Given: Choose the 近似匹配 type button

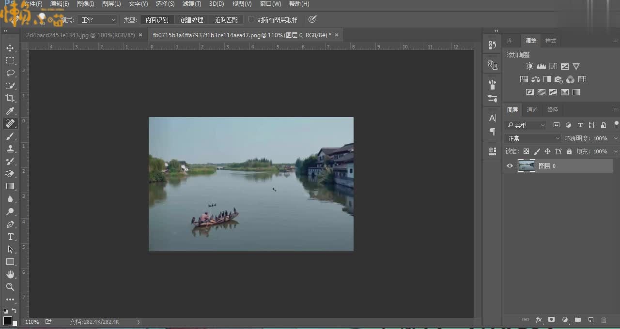Looking at the screenshot, I should [x=226, y=20].
